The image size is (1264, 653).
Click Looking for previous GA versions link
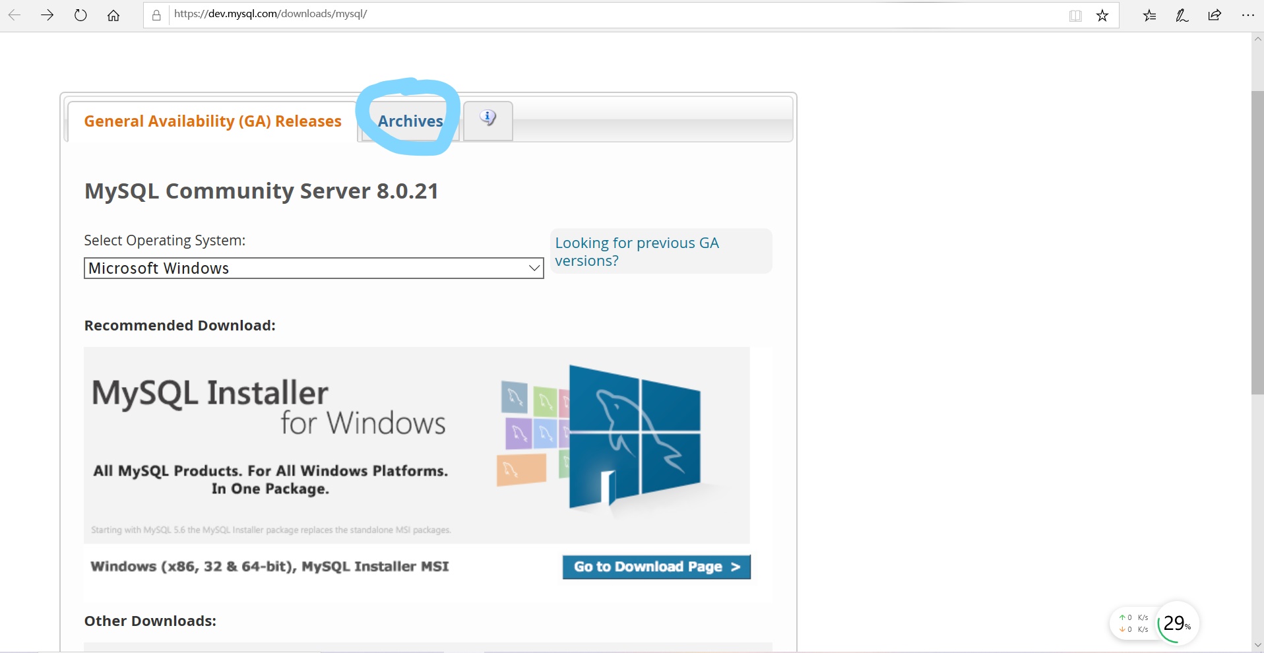(x=637, y=251)
